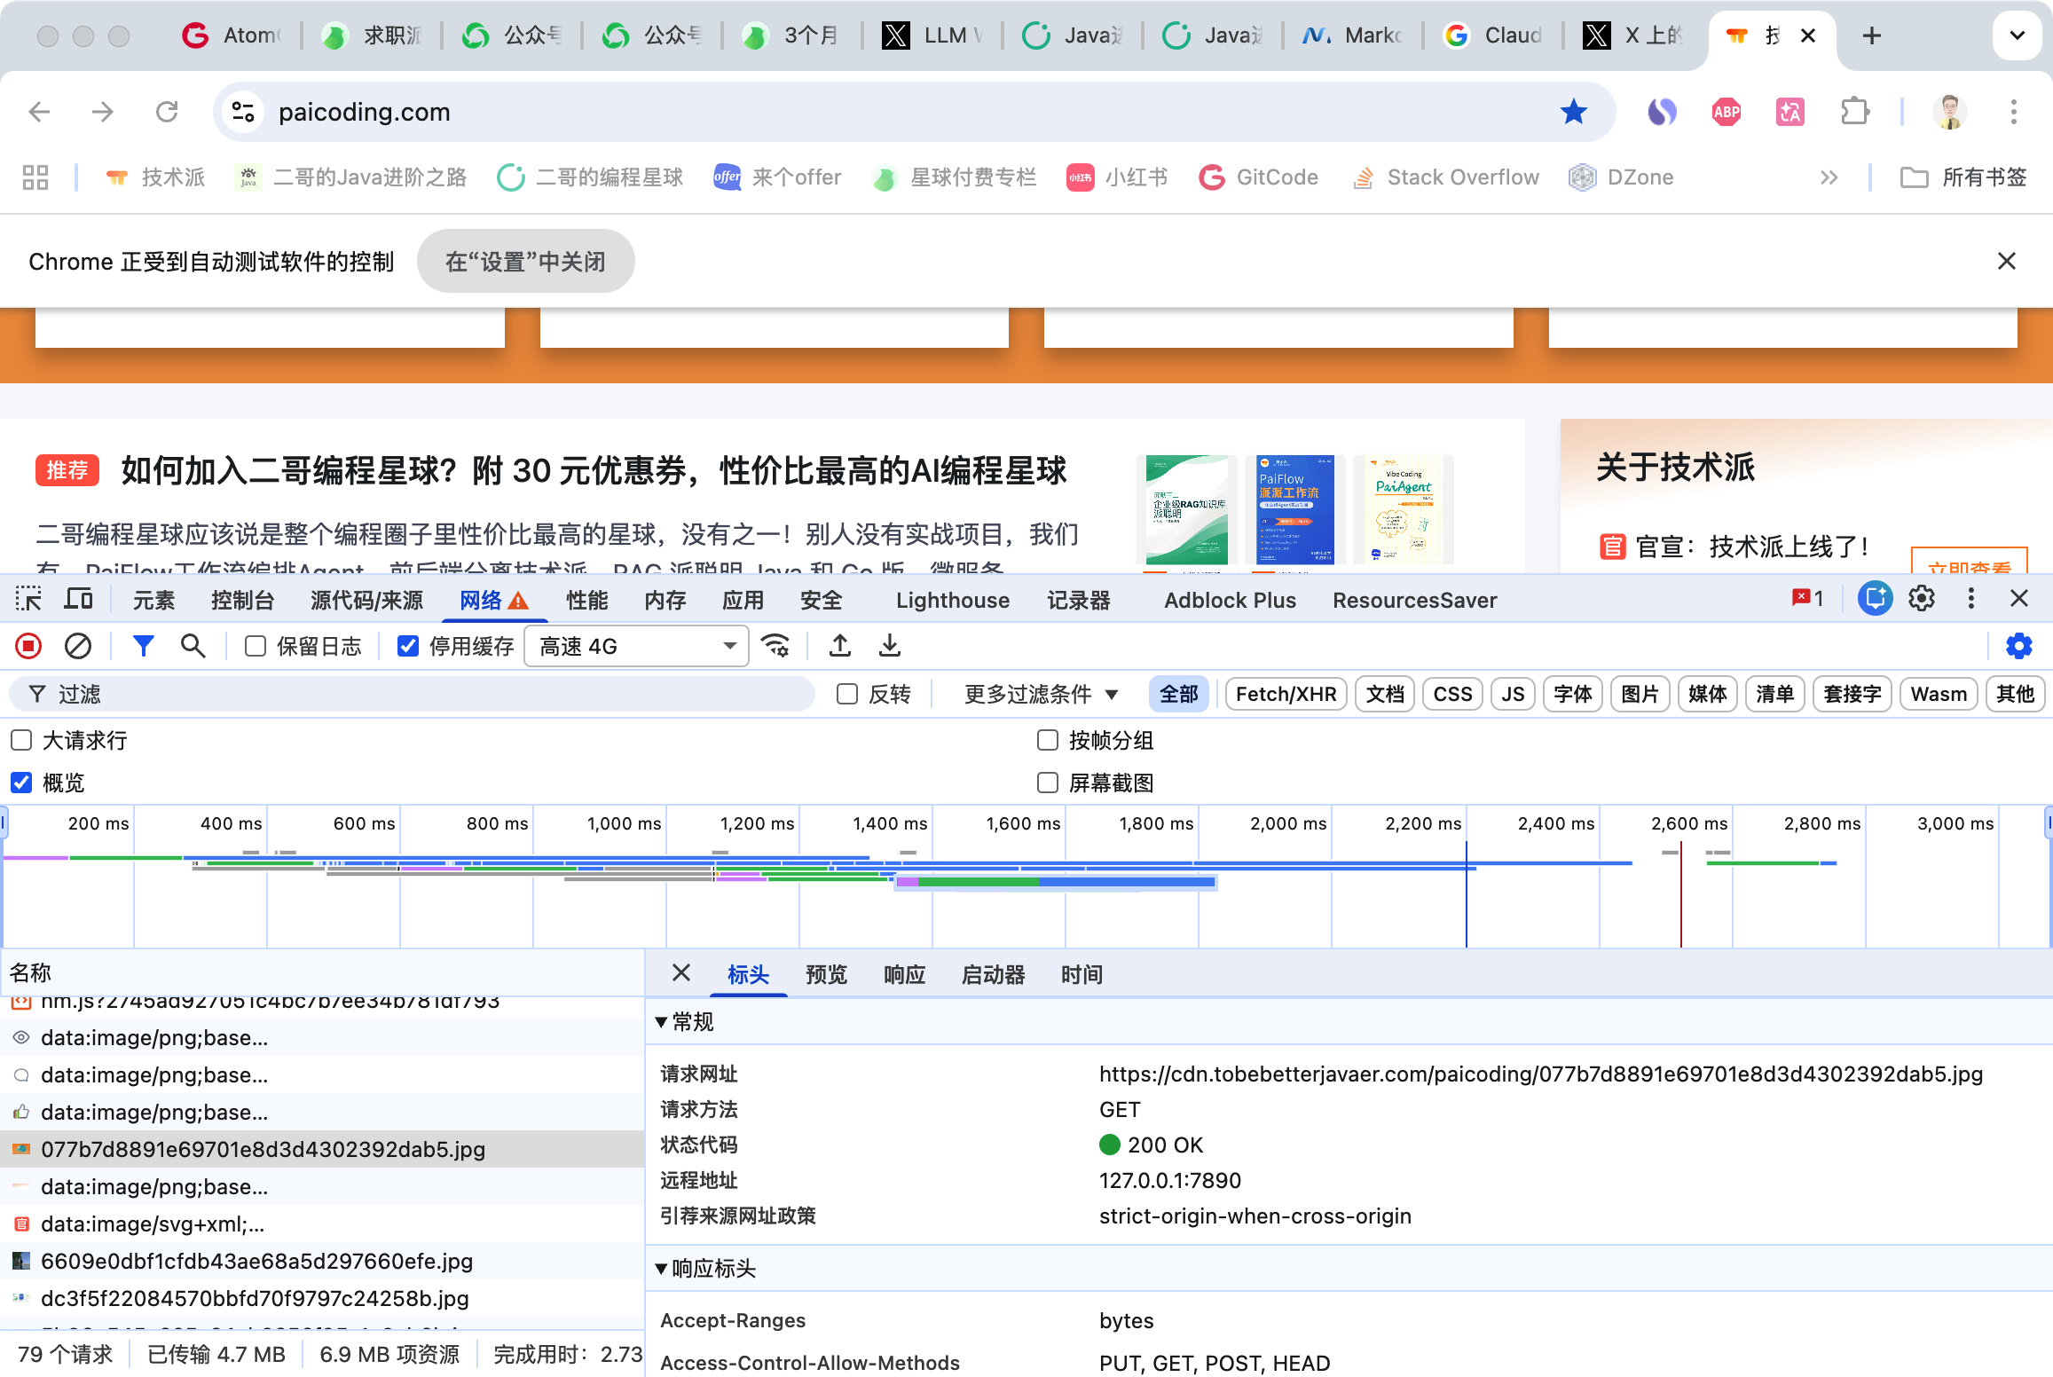Select the inspect element picker icon
The height and width of the screenshot is (1377, 2053).
tap(28, 600)
